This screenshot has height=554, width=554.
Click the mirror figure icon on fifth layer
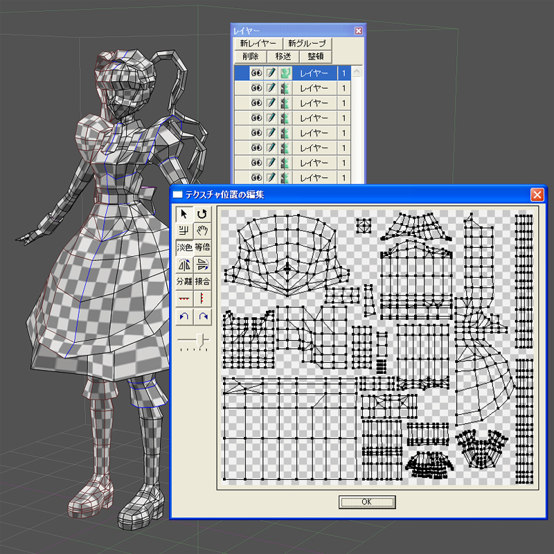(285, 133)
